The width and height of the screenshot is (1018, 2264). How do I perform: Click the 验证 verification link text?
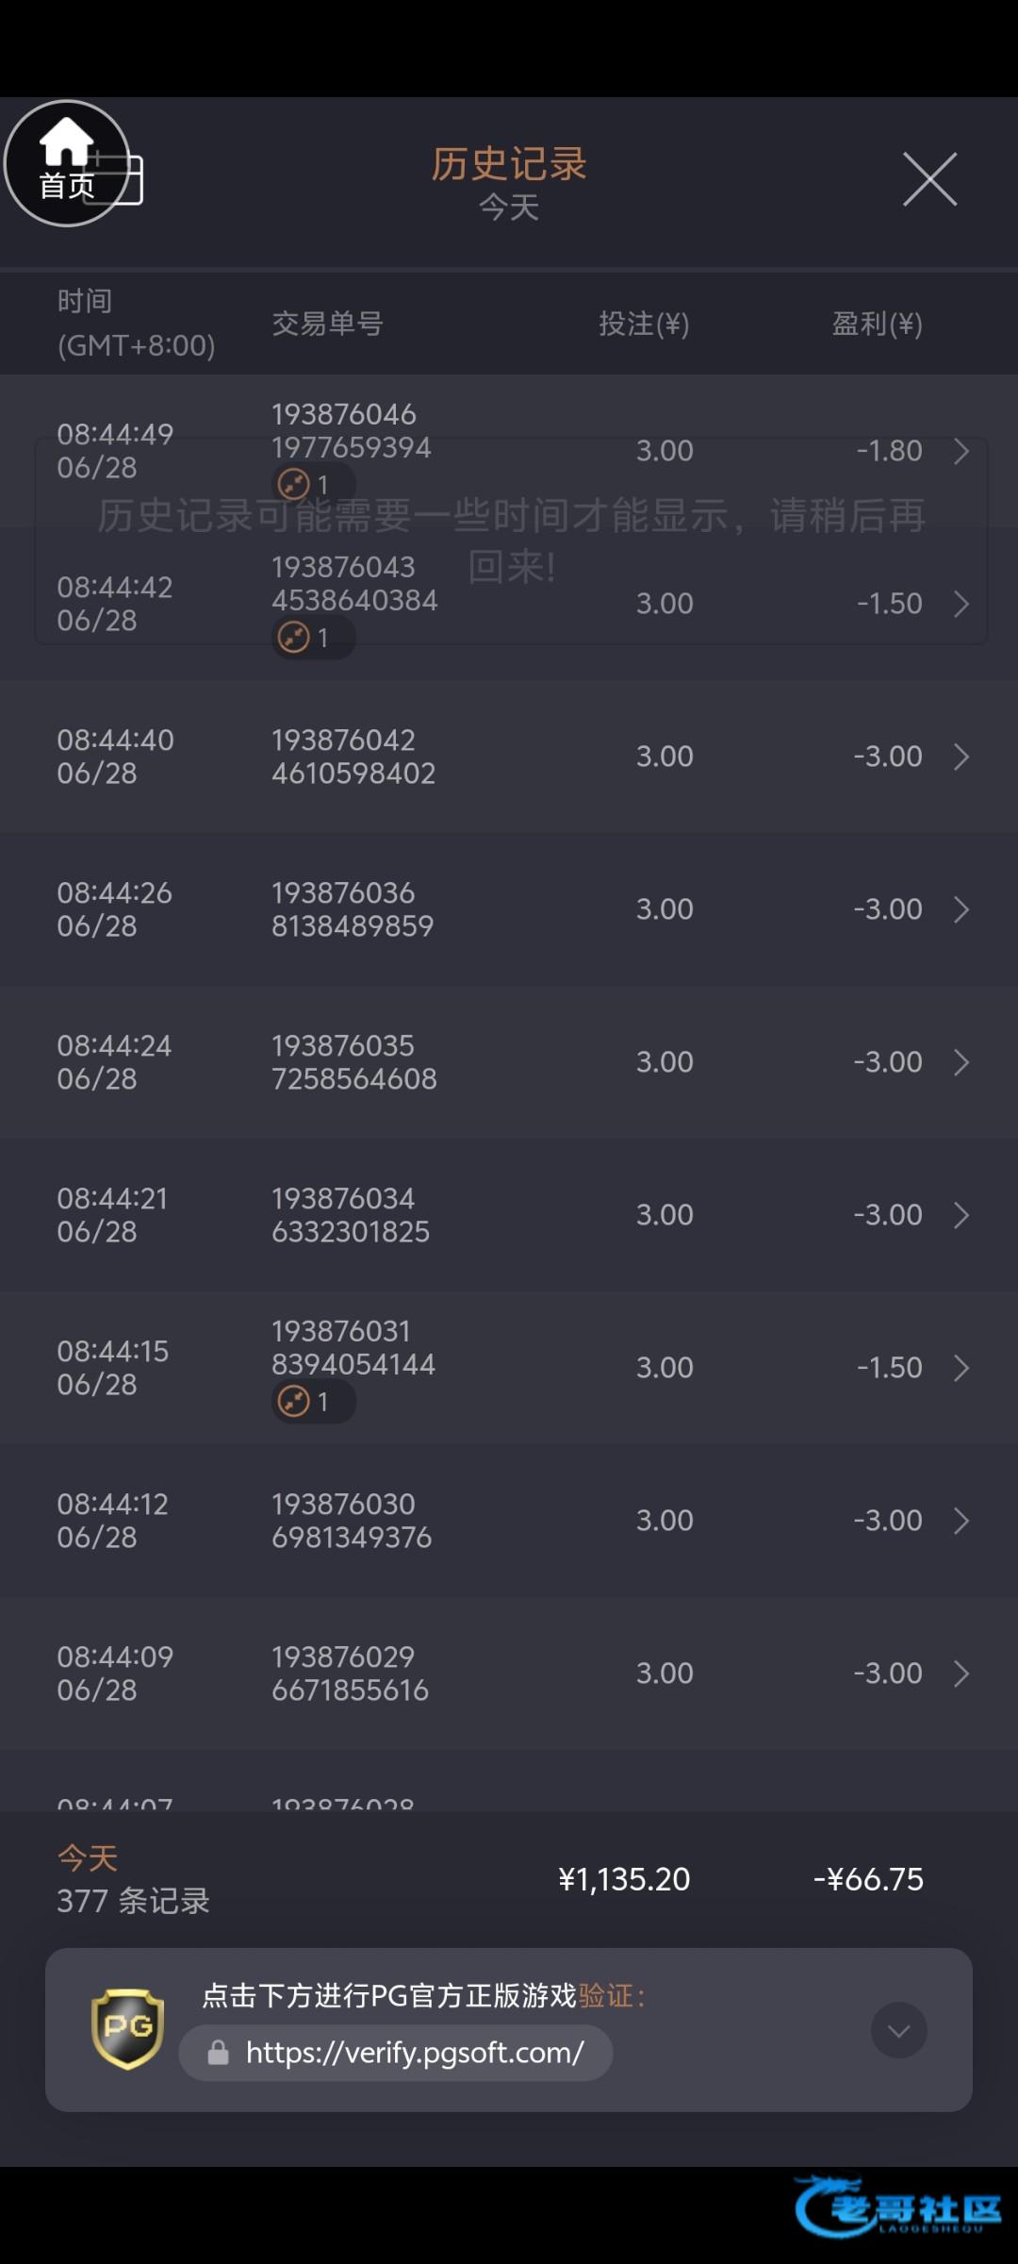pyautogui.click(x=605, y=1995)
